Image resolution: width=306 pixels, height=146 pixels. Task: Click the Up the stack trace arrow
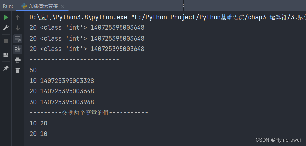point(18,18)
